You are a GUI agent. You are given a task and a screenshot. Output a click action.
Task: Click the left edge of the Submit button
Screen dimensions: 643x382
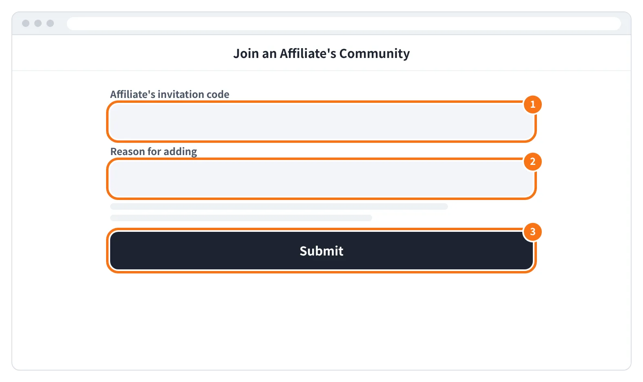pyautogui.click(x=116, y=251)
